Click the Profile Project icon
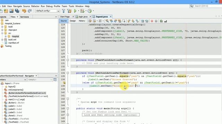The image size is (222, 124). [x=89, y=11]
